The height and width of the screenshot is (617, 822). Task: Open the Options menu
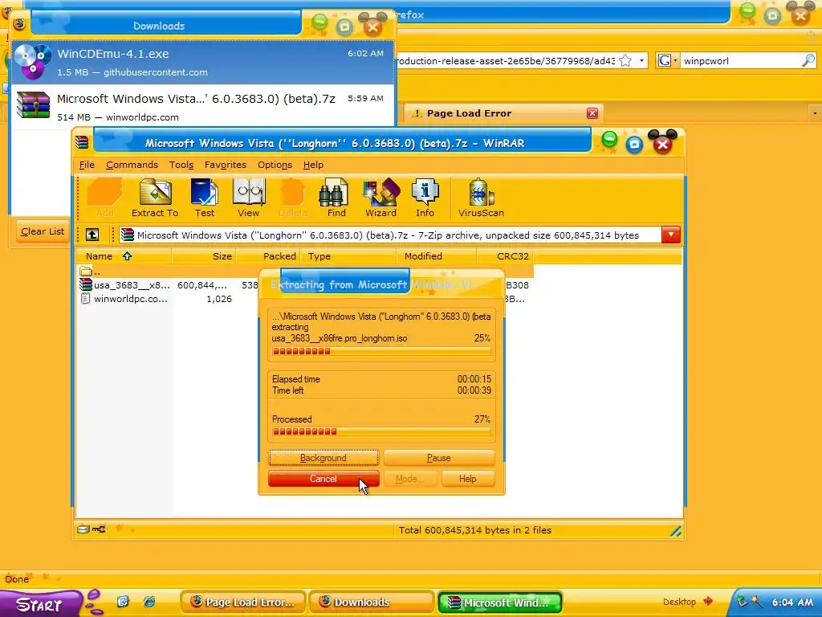[275, 165]
